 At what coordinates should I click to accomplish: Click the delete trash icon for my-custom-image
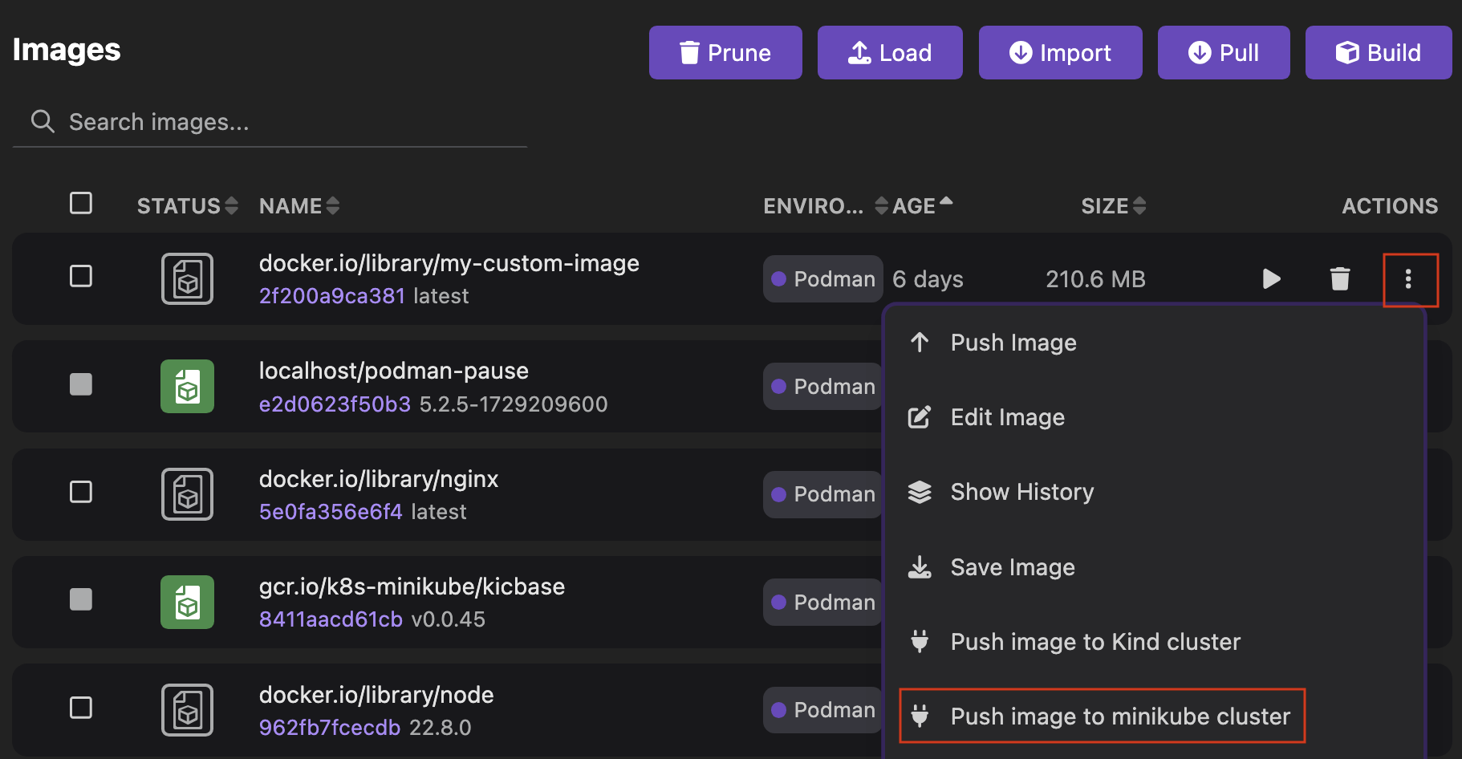[1339, 278]
